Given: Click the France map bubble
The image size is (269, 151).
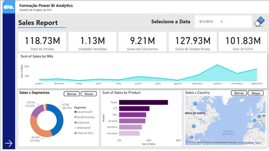Looking at the screenshot, I should [x=254, y=120].
